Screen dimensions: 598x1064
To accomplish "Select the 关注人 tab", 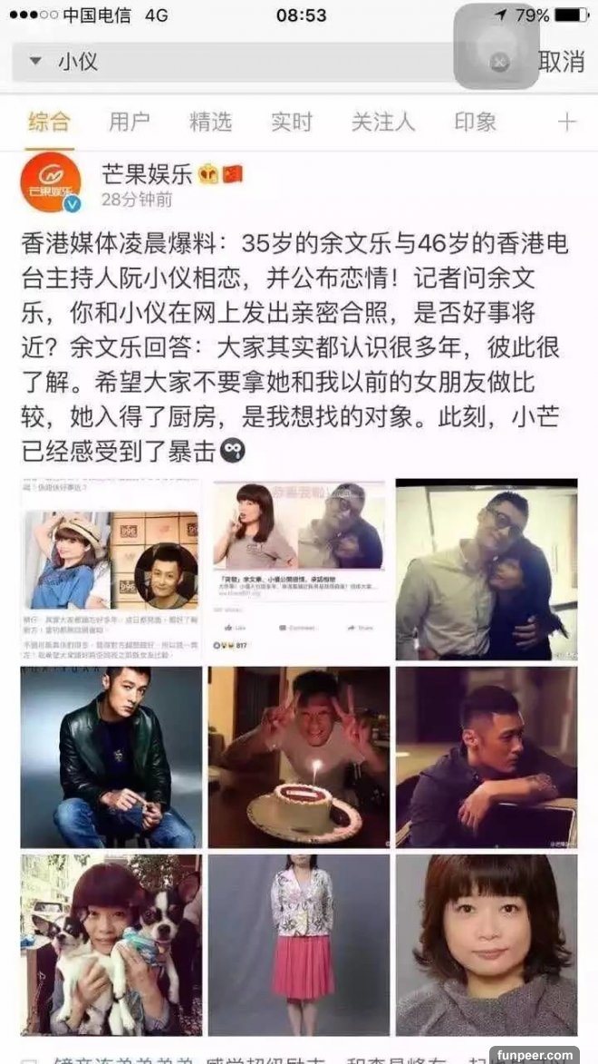I will coord(383,122).
